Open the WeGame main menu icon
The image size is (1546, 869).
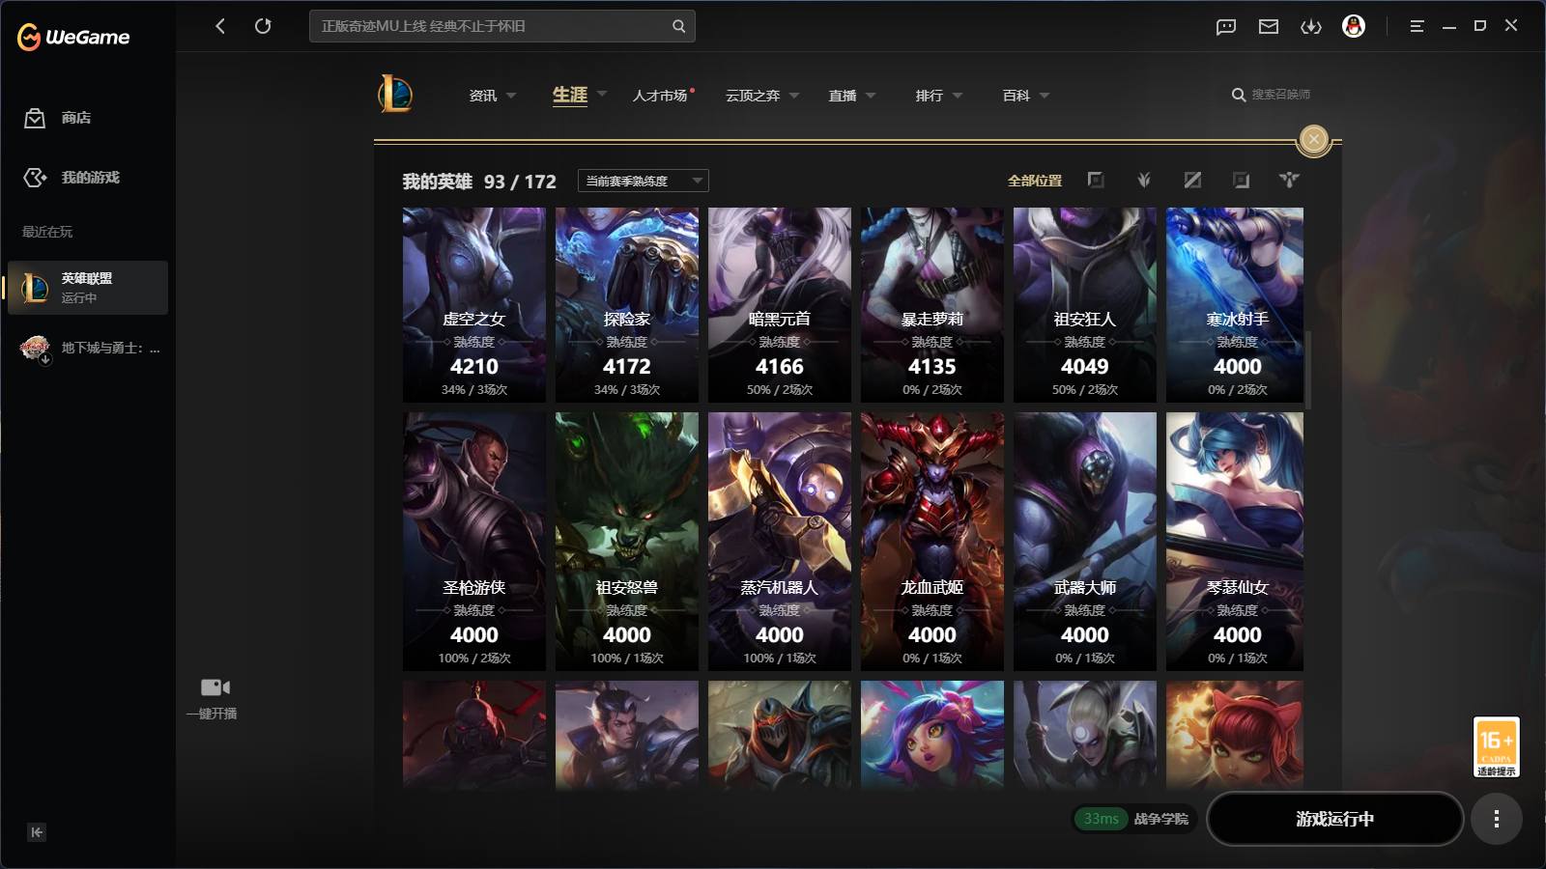pyautogui.click(x=1417, y=26)
